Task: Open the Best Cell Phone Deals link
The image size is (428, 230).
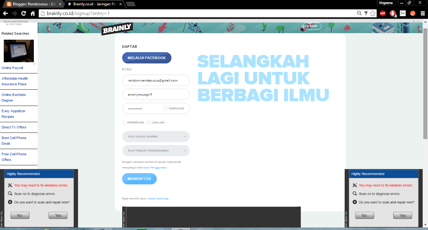Action: tap(14, 141)
